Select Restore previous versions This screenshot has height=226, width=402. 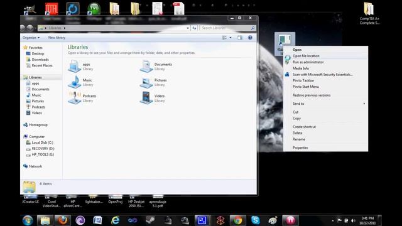(325, 95)
